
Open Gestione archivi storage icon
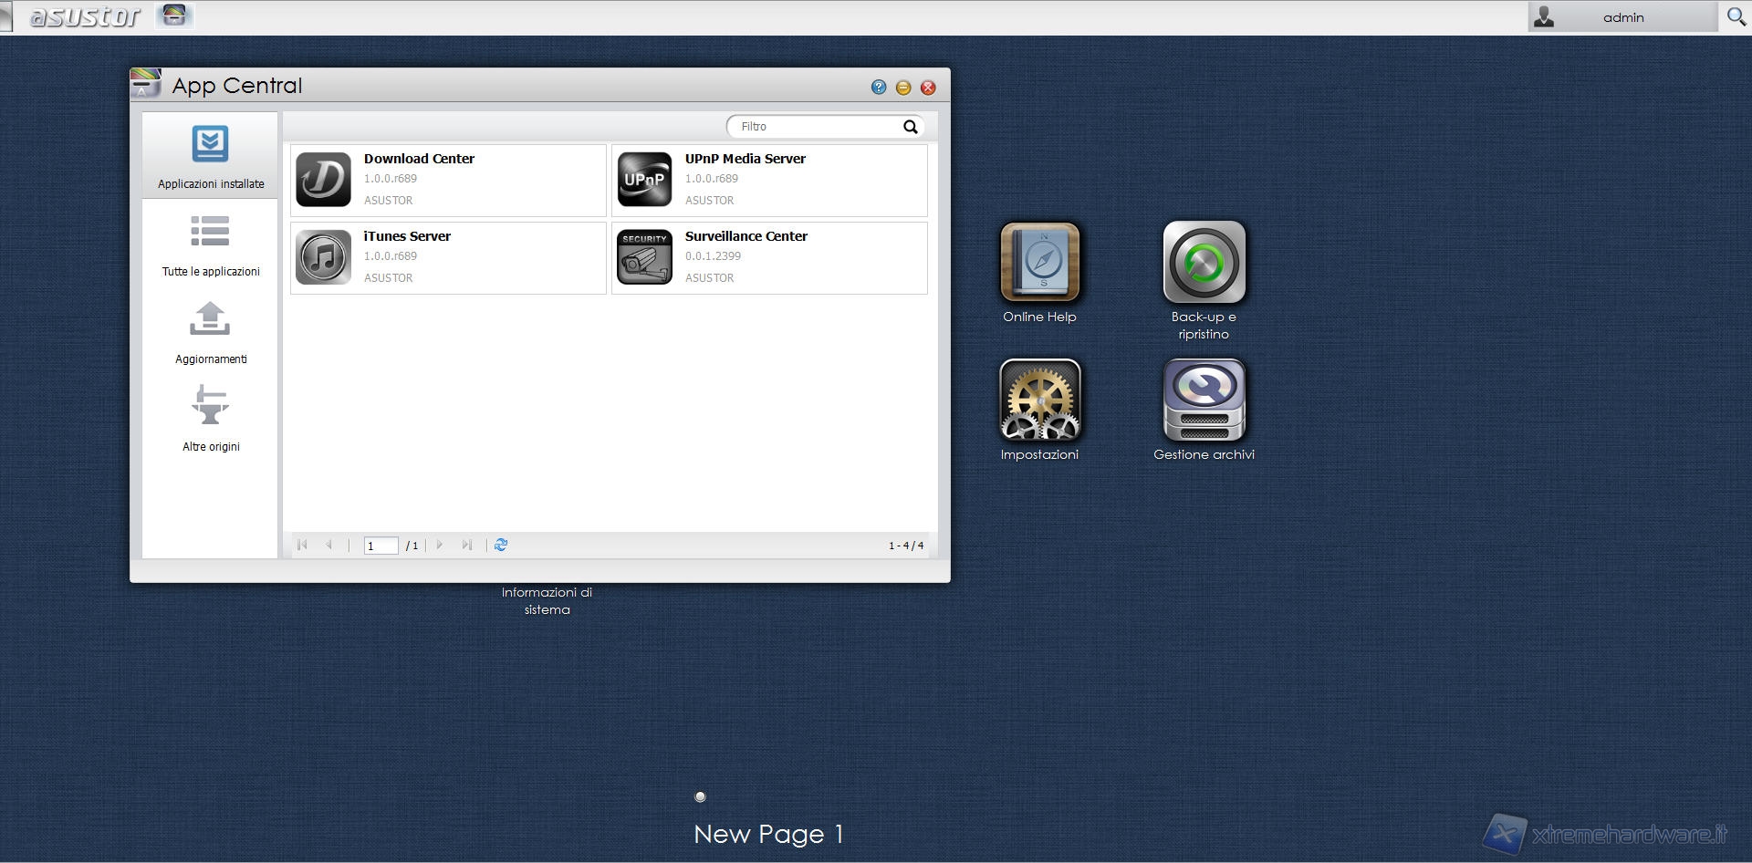[1204, 400]
